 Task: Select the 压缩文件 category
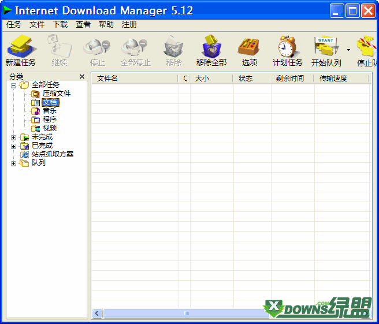pyautogui.click(x=57, y=94)
